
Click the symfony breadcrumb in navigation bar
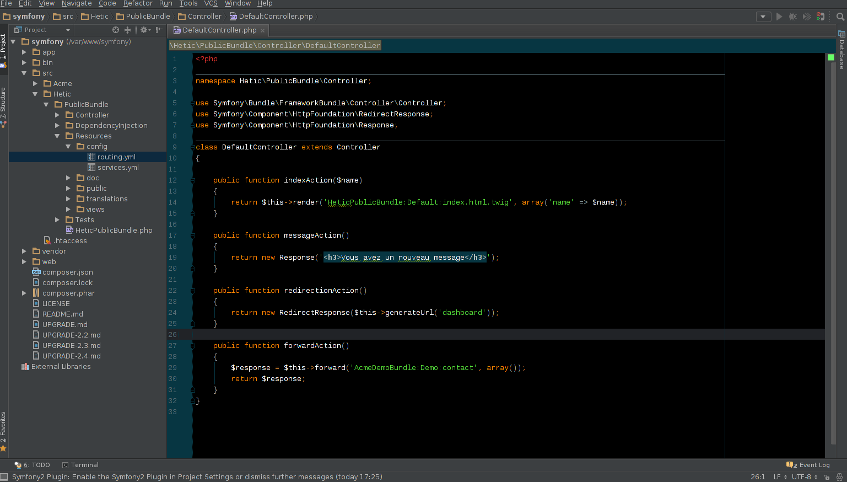(x=24, y=17)
